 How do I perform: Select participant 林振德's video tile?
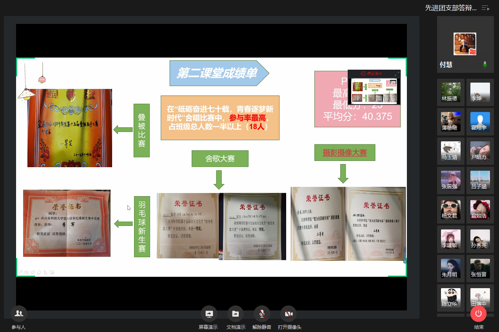(450, 92)
